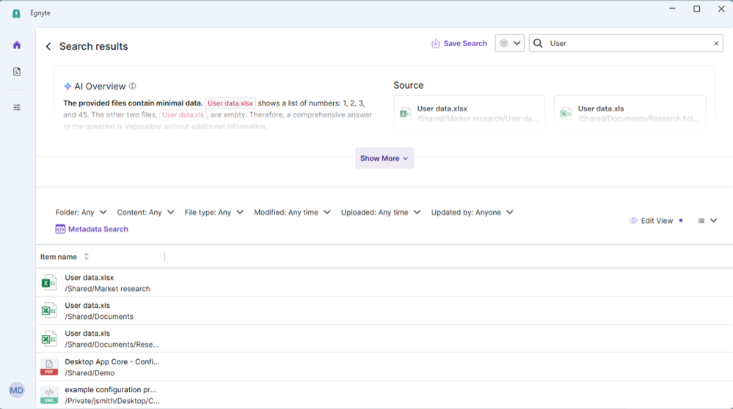Click the Excel icon of User data.xls in /Shared/Documents
Viewport: 733px width, 409px height.
tap(48, 311)
